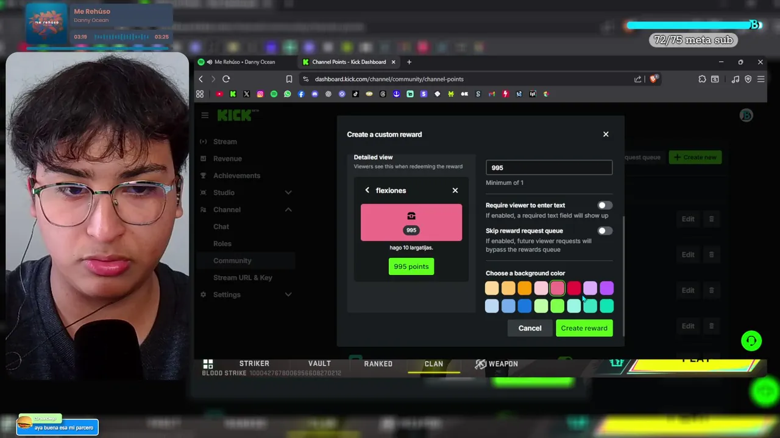This screenshot has width=780, height=438.
Task: Expand the Settings sidebar section
Action: (x=288, y=295)
